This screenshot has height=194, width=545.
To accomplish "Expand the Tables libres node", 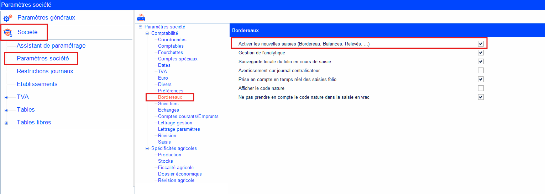I will pos(6,123).
